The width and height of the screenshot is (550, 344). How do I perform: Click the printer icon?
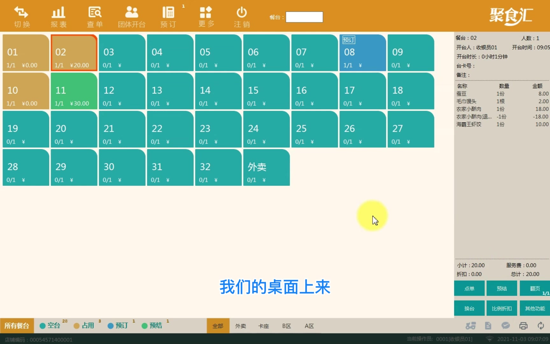click(x=523, y=326)
